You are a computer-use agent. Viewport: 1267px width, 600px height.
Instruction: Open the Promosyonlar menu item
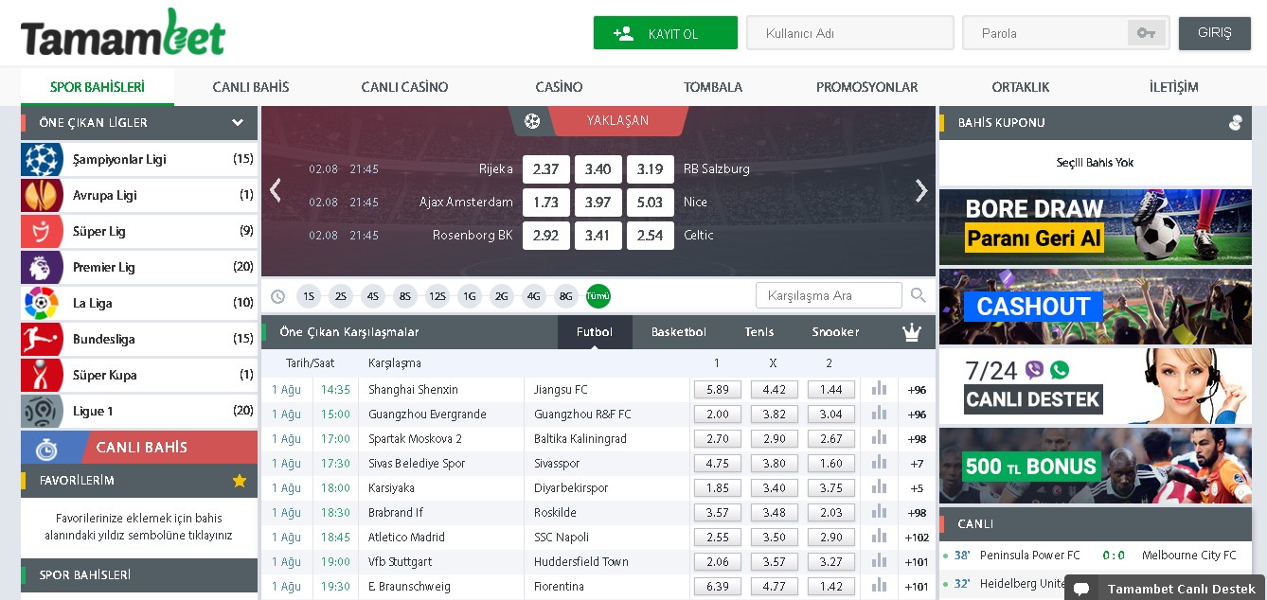pos(866,87)
